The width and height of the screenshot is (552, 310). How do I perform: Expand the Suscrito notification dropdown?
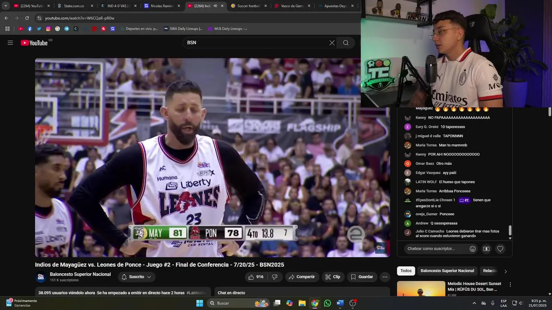point(136,277)
